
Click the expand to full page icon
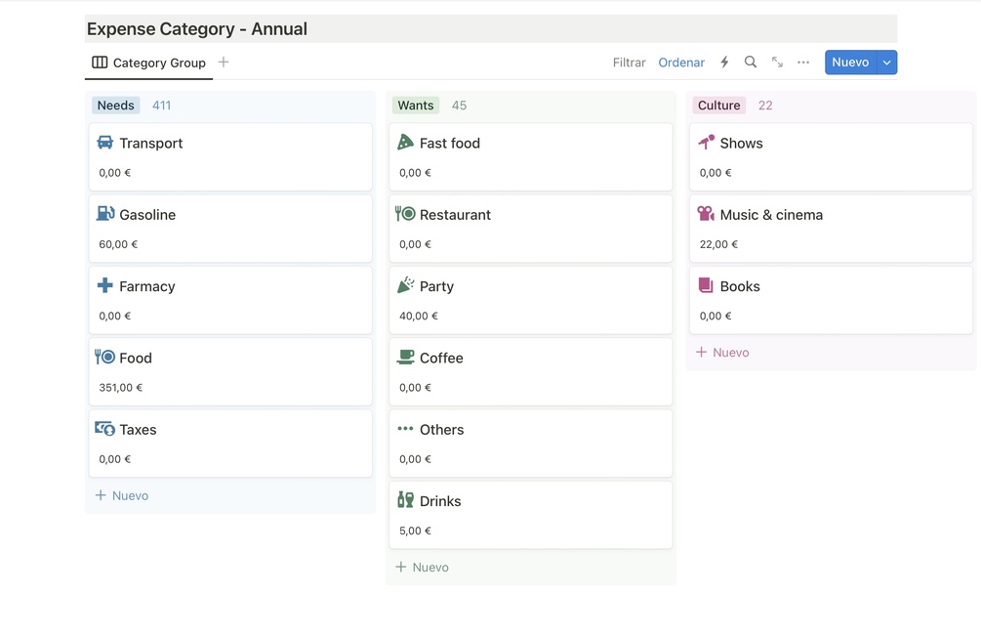pyautogui.click(x=777, y=63)
